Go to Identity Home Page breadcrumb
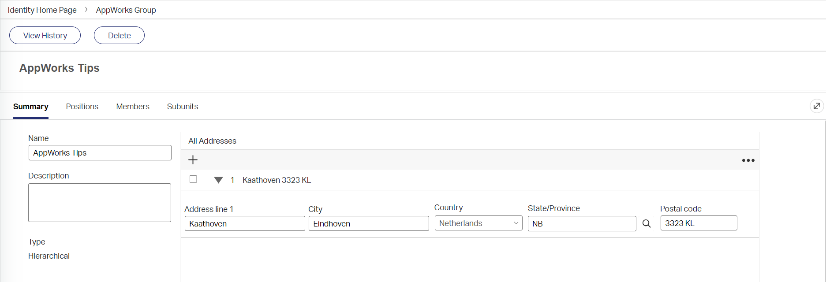Screen dimensions: 826x282 click(x=42, y=10)
